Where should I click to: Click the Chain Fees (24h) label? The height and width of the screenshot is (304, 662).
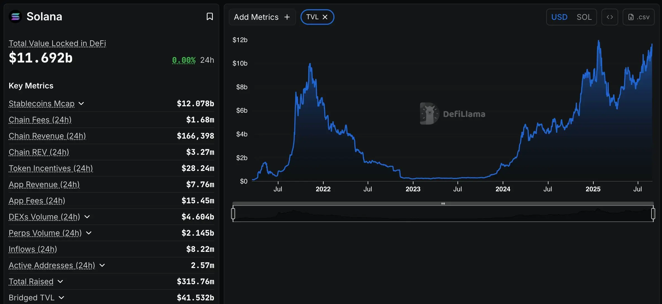tap(40, 120)
